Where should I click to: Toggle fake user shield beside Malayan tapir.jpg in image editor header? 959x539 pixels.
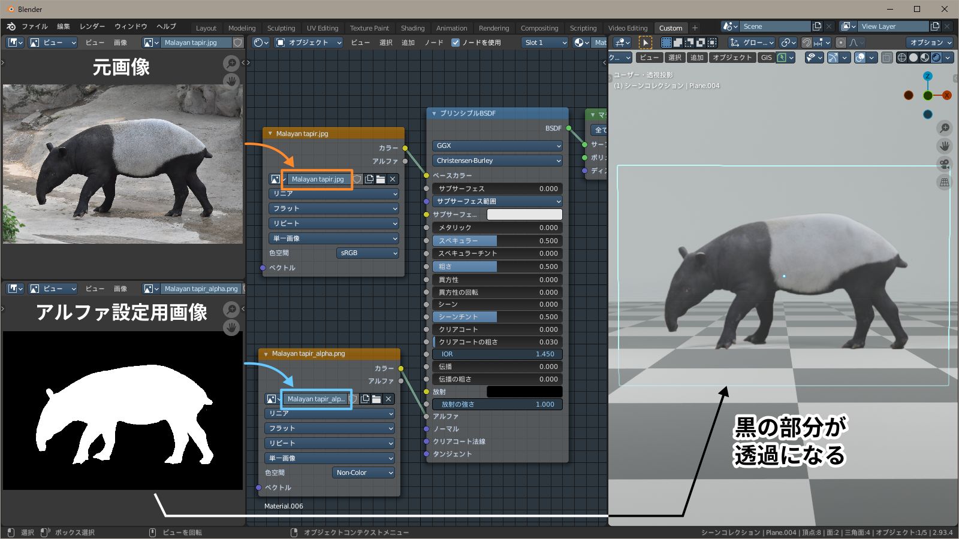pyautogui.click(x=238, y=43)
